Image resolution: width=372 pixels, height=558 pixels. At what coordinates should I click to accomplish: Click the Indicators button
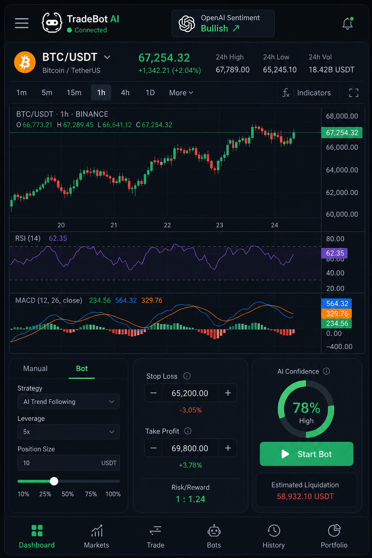coord(314,93)
